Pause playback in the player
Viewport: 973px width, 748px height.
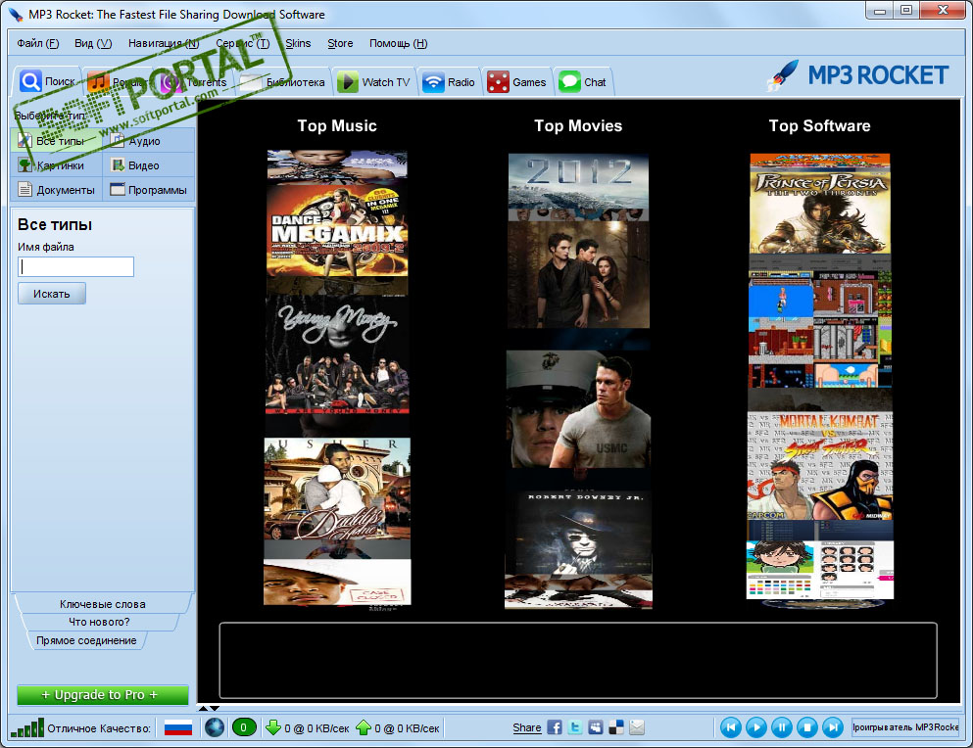(x=782, y=726)
